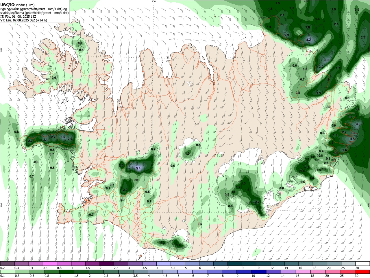Select the upper-row swatch between 0.3 and 0.4
The width and height of the screenshot is (370, 278).
point(21,264)
